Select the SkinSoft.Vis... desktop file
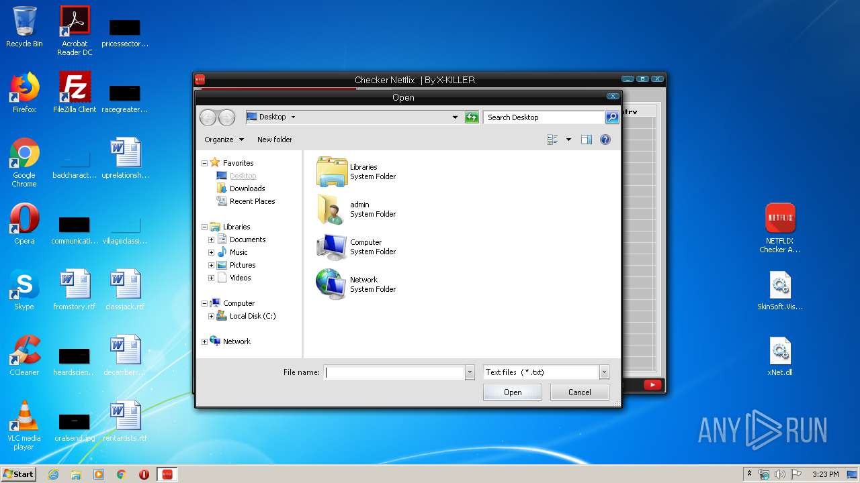This screenshot has height=483, width=860. 780,290
